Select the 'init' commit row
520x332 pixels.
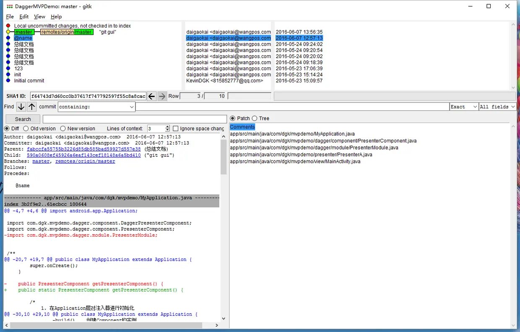[x=17, y=75]
